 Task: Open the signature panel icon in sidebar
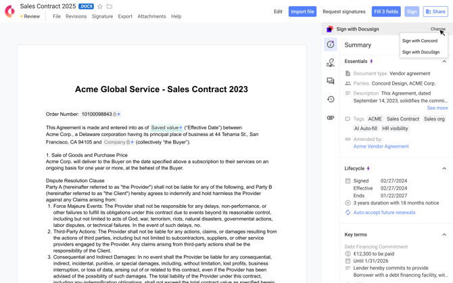(331, 62)
